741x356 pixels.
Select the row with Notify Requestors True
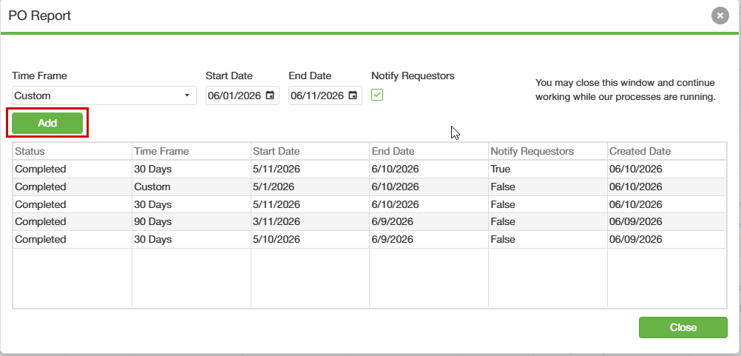370,169
